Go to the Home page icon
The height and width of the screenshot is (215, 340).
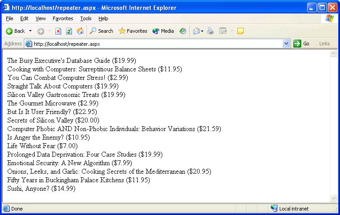pos(80,31)
